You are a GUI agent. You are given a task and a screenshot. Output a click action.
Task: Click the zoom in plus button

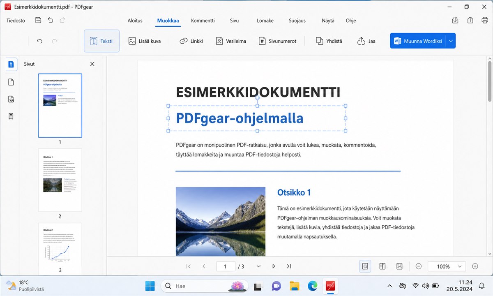point(475,266)
